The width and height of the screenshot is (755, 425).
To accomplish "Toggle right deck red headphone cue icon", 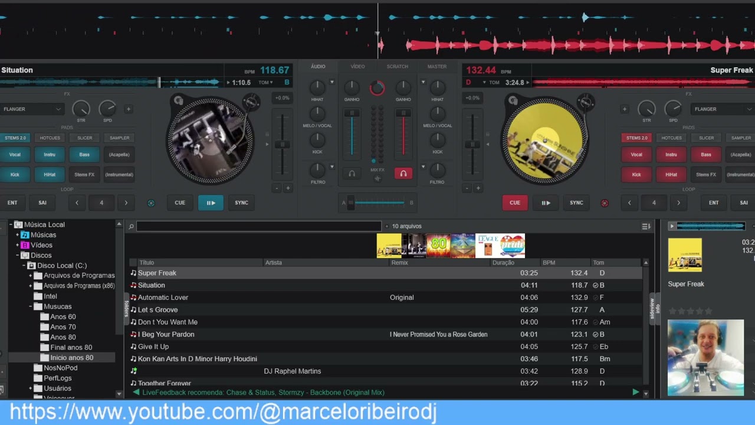I will [x=403, y=174].
